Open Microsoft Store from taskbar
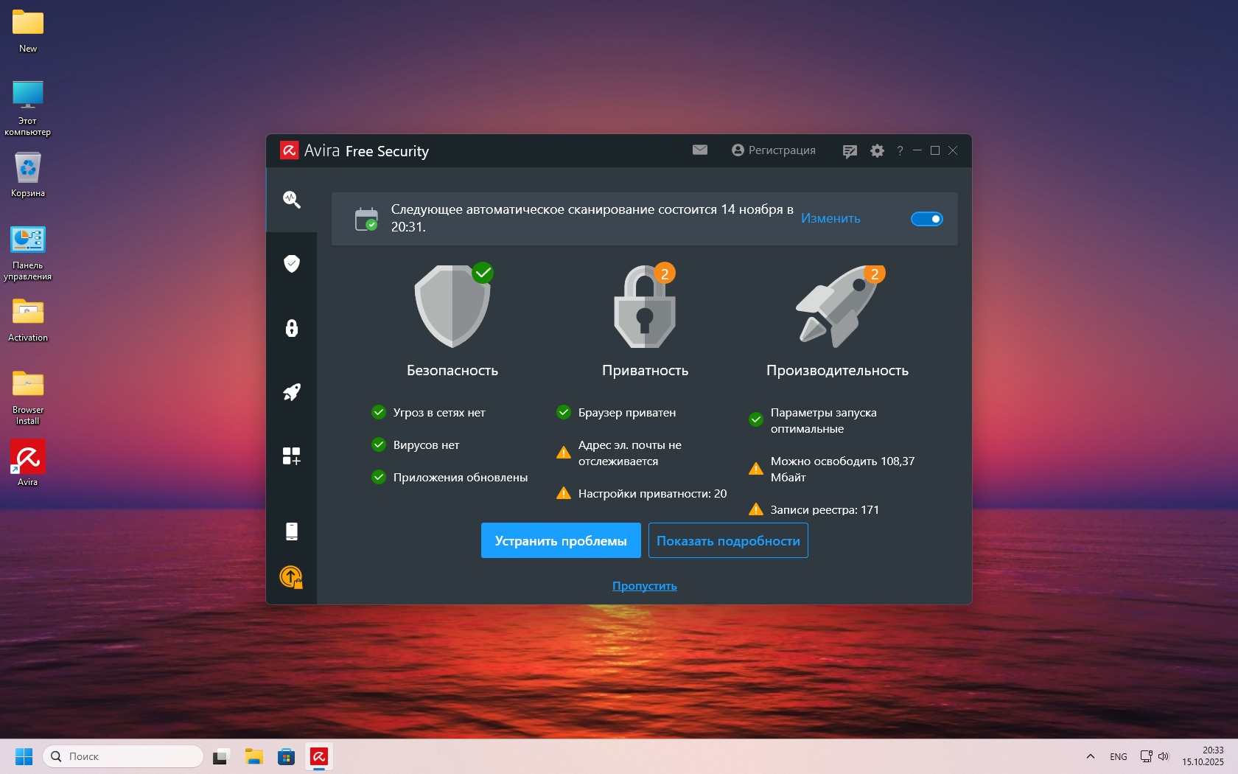Screen dimensions: 1238x774 [286, 756]
